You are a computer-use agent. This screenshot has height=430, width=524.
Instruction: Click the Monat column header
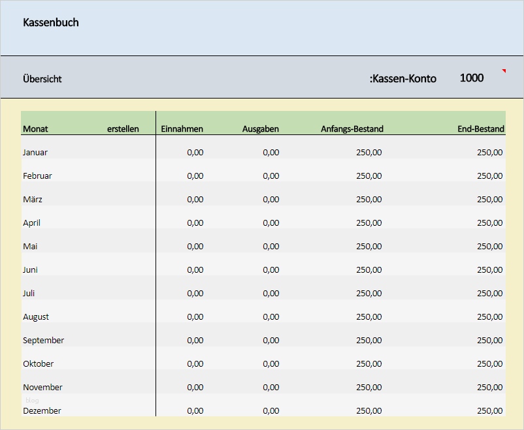click(x=35, y=129)
